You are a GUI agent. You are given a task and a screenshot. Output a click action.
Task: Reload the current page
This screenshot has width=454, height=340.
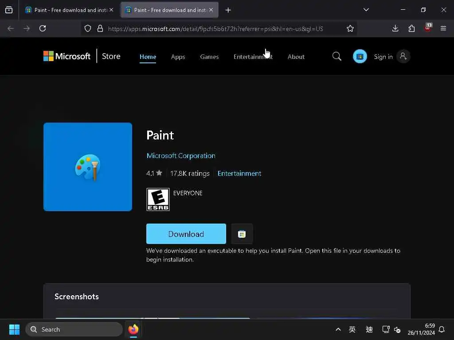43,28
